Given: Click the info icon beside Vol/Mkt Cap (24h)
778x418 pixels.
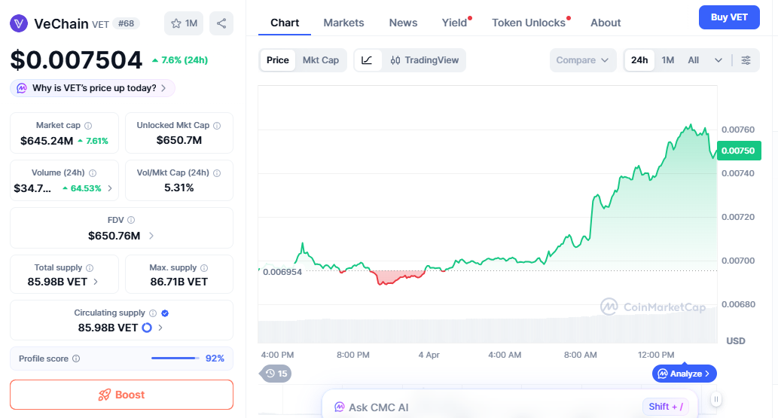Looking at the screenshot, I should (217, 173).
